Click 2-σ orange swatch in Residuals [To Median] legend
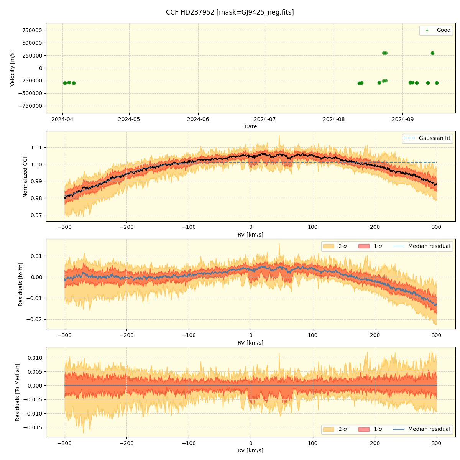460x460 pixels. pyautogui.click(x=329, y=429)
